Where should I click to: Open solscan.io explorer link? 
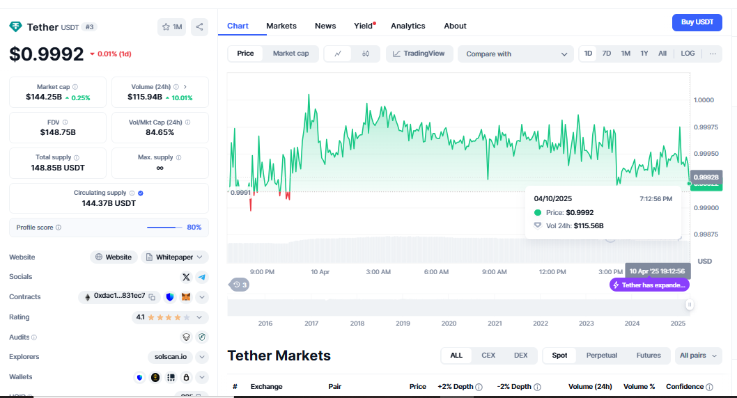[171, 357]
